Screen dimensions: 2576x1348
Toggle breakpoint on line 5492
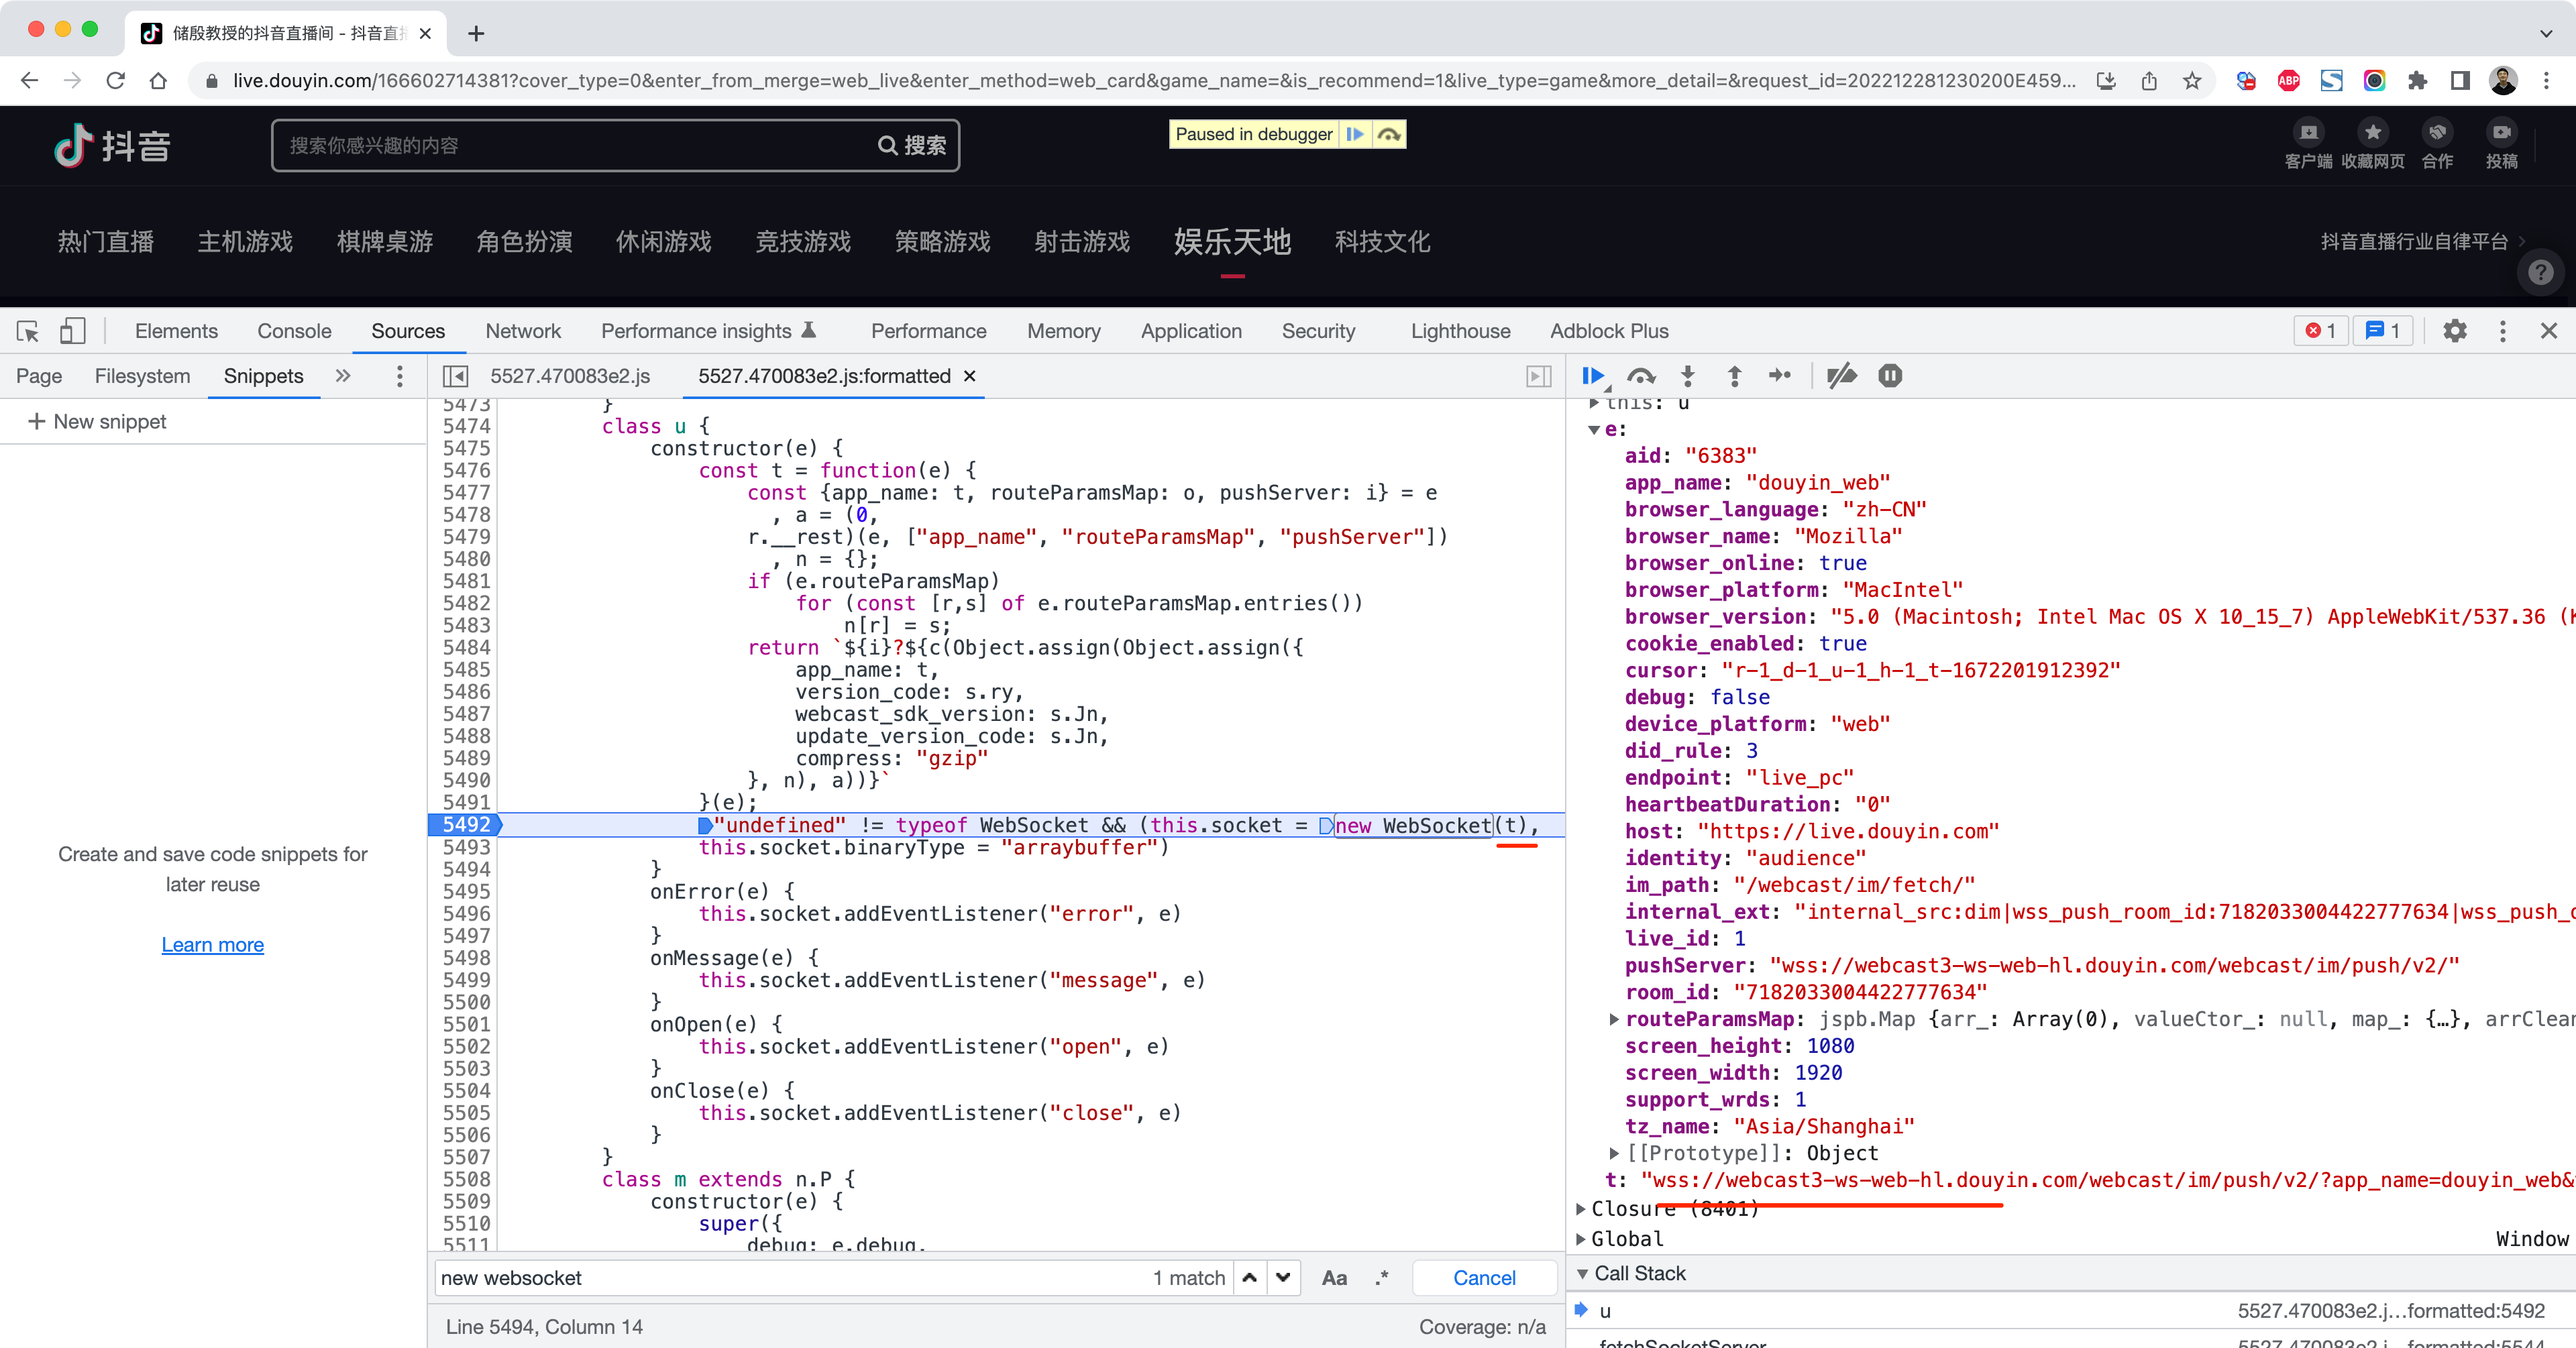466,825
